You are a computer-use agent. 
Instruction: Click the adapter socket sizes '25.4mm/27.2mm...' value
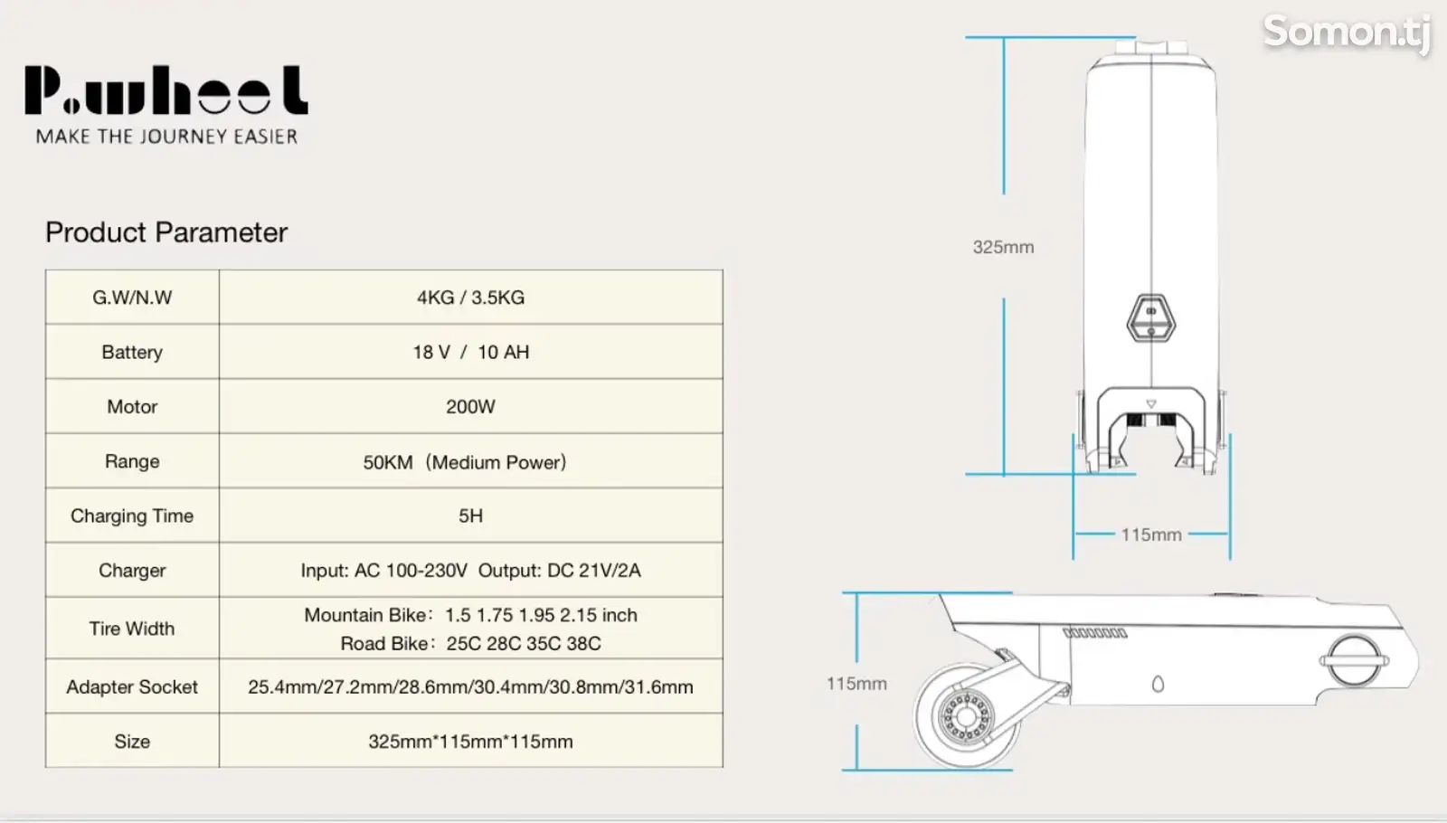470,687
